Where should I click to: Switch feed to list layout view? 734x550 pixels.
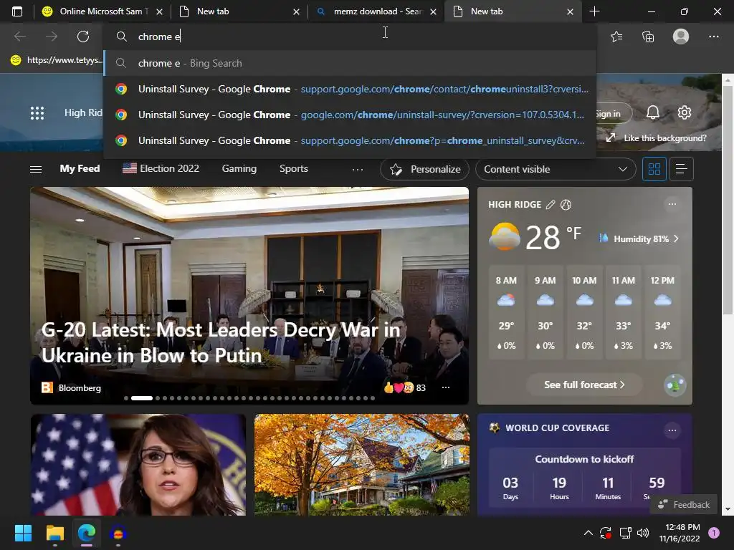tap(682, 169)
